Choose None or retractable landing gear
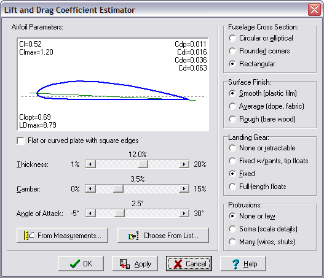The image size is (324, 278). 232,148
